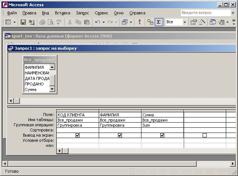This screenshot has width=238, height=176.
Task: Open the Справка menu
Action: (137, 13)
